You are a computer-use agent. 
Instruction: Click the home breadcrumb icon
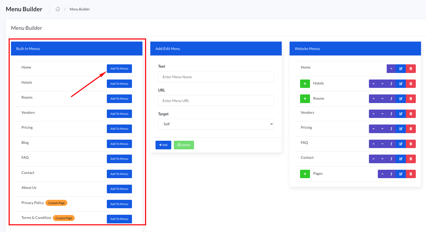point(58,9)
